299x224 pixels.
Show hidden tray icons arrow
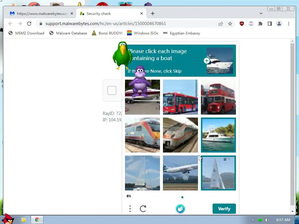[253, 220]
